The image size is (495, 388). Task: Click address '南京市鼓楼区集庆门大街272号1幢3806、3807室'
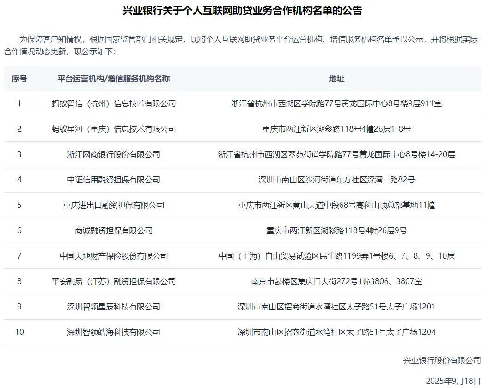coord(336,281)
